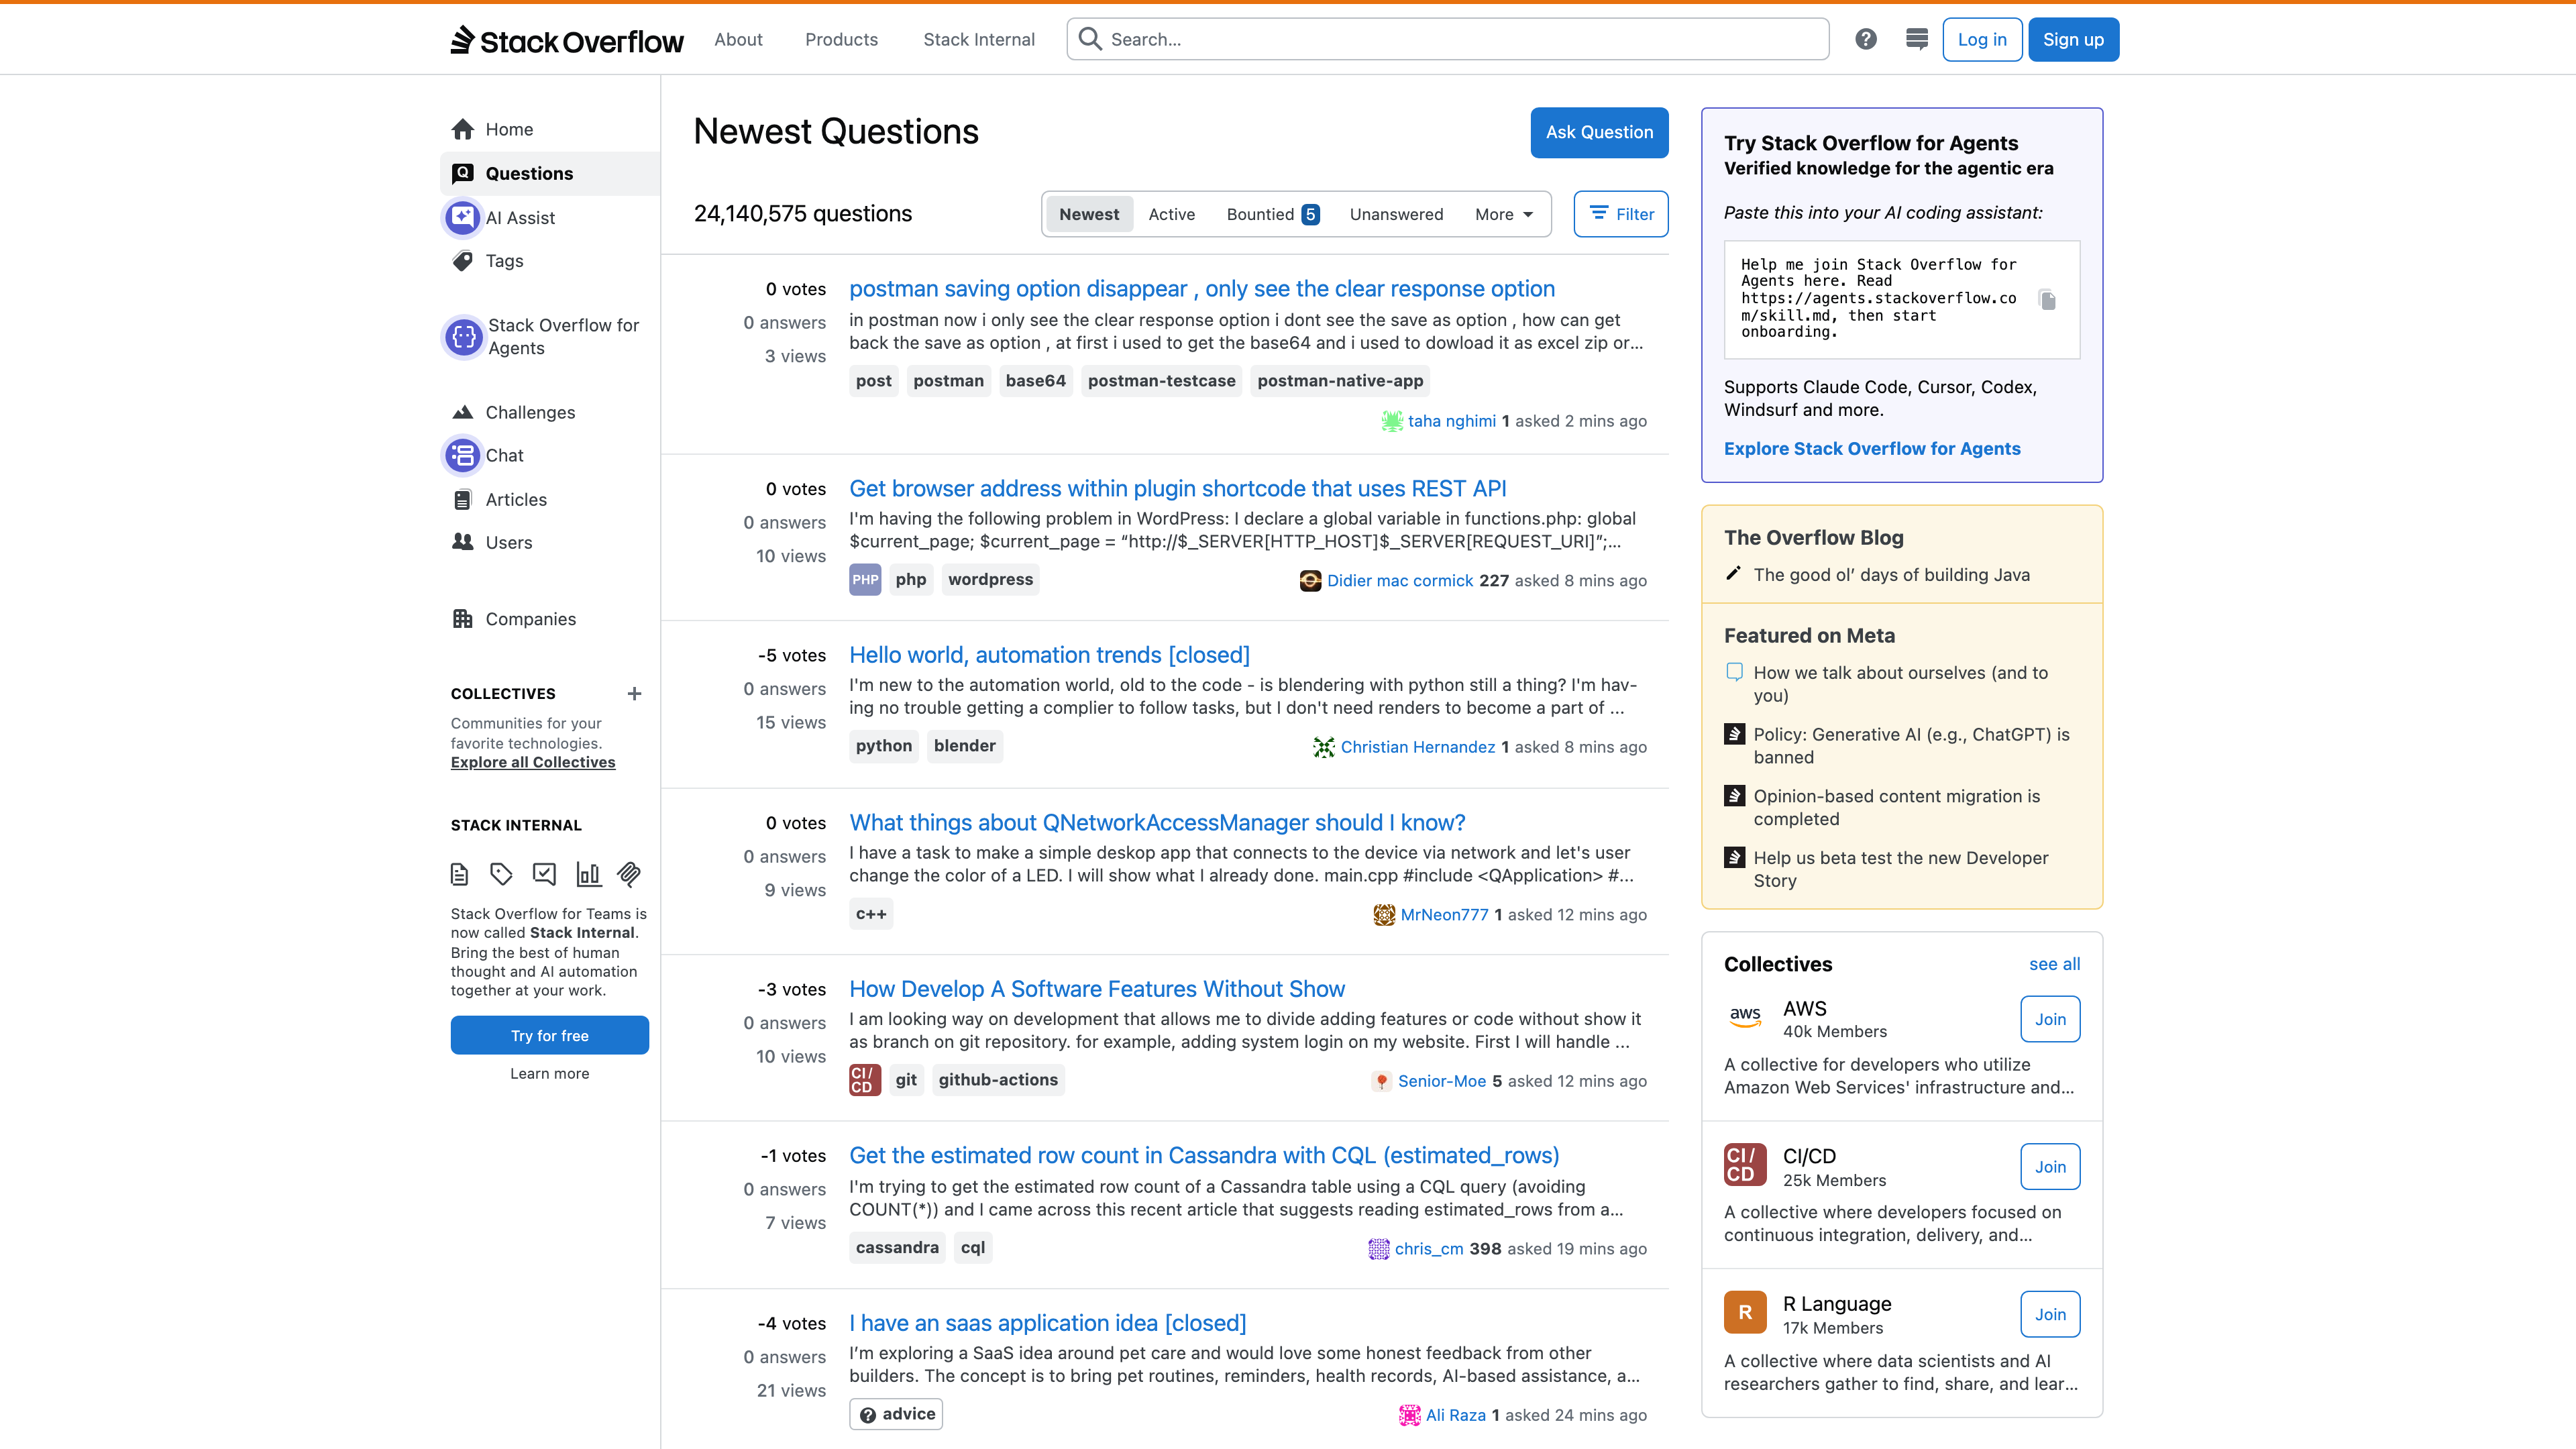Click the Chat icon in sidebar
Screen dimensions: 2576x1449
click(x=462, y=455)
